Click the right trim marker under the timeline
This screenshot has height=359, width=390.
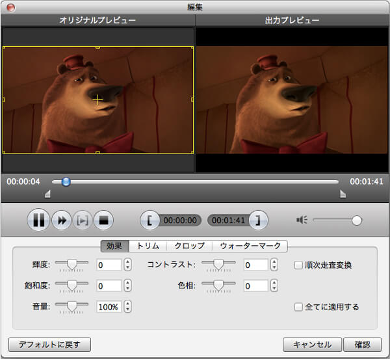(343, 194)
